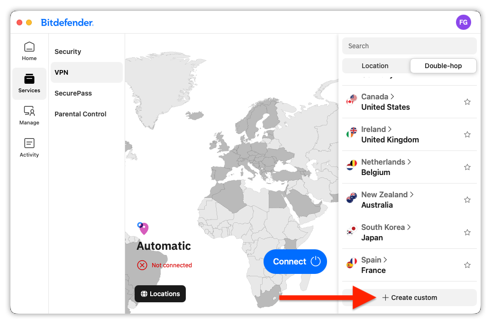Expand the chevron next to Canada
492x325 pixels.
[392, 97]
